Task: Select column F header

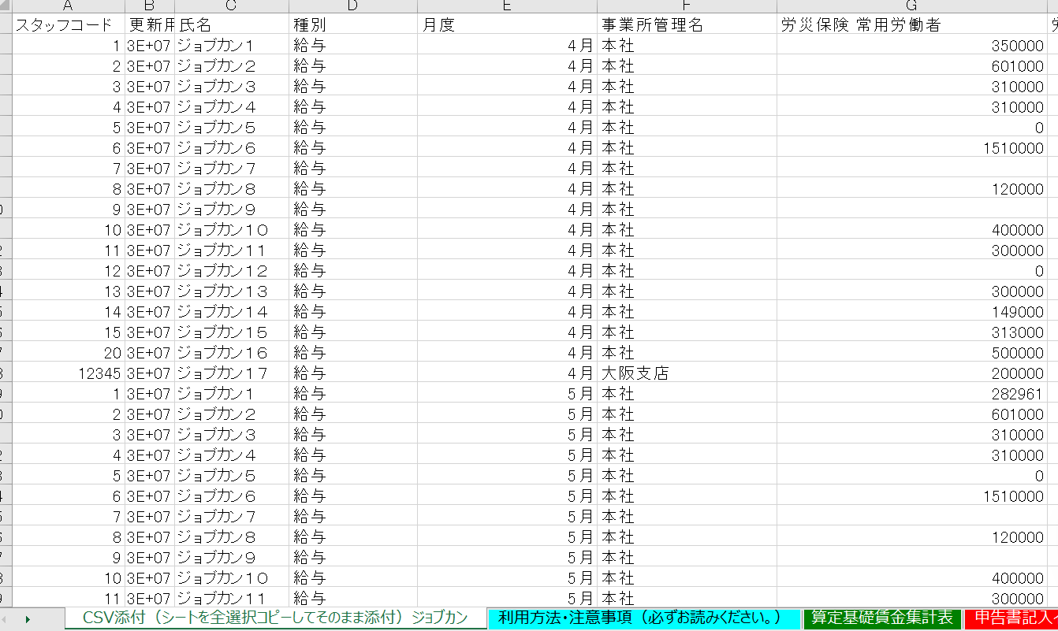Action: tap(687, 6)
